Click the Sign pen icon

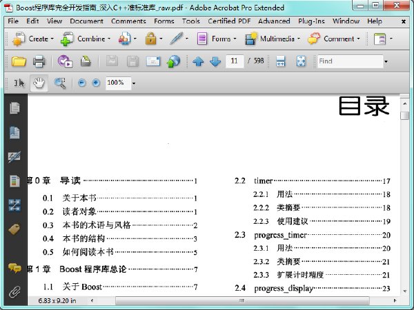click(177, 39)
